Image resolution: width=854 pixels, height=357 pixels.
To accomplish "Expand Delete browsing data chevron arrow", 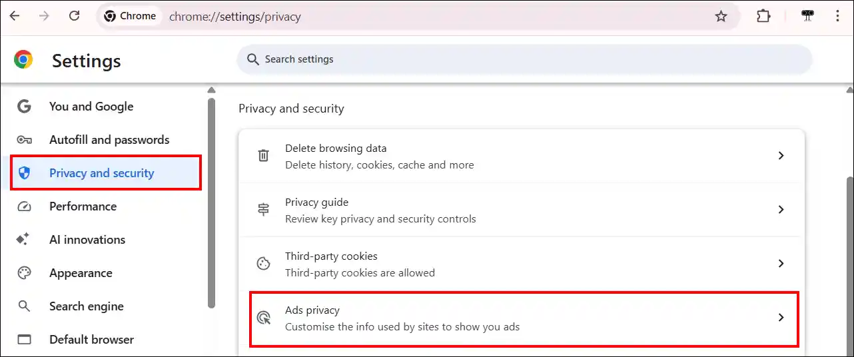I will [781, 156].
